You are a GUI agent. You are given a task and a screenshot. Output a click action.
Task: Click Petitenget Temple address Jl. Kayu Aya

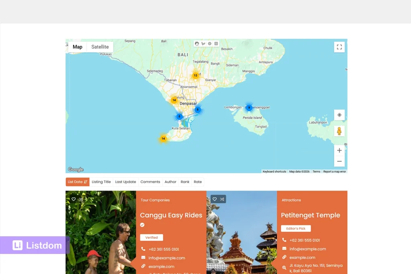pos(316,268)
